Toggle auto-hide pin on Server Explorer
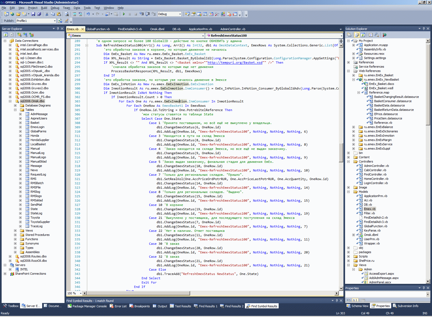Screen dimensions: 432x317 point(58,29)
